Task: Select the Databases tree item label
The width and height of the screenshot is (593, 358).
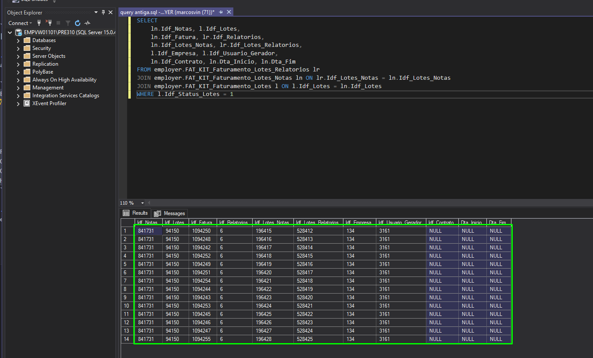Action: point(44,40)
